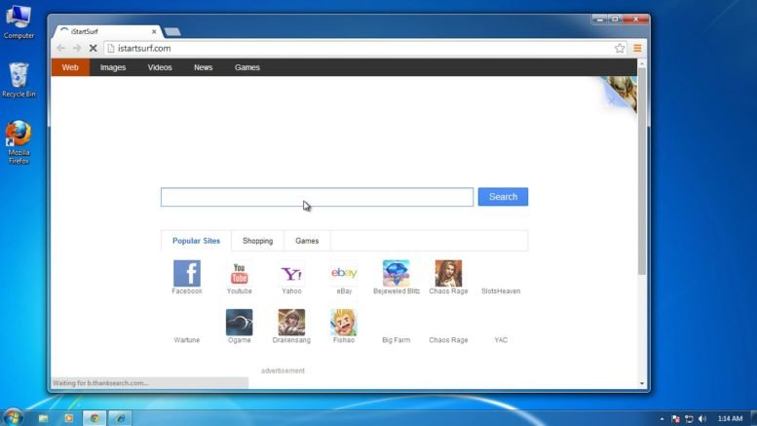The width and height of the screenshot is (757, 426).
Task: Click the scrollbar up arrow
Action: point(642,63)
